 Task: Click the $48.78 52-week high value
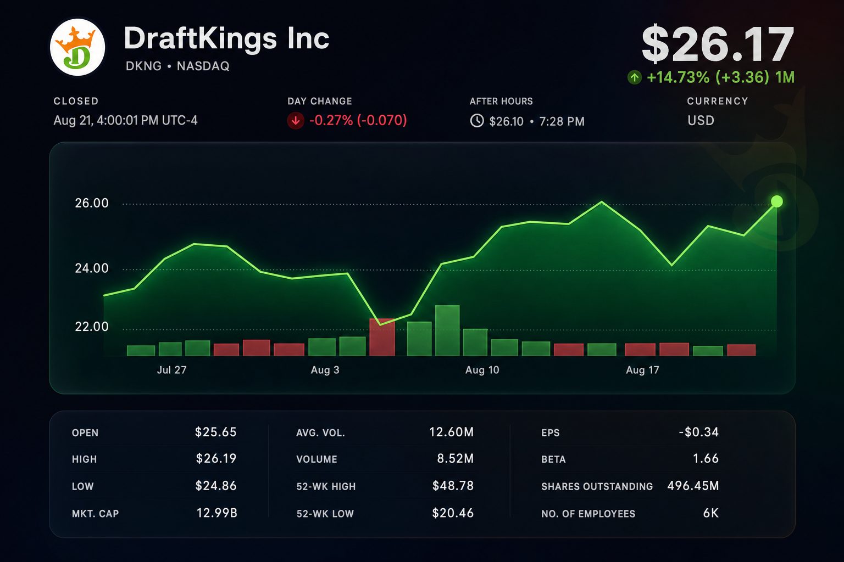[453, 486]
